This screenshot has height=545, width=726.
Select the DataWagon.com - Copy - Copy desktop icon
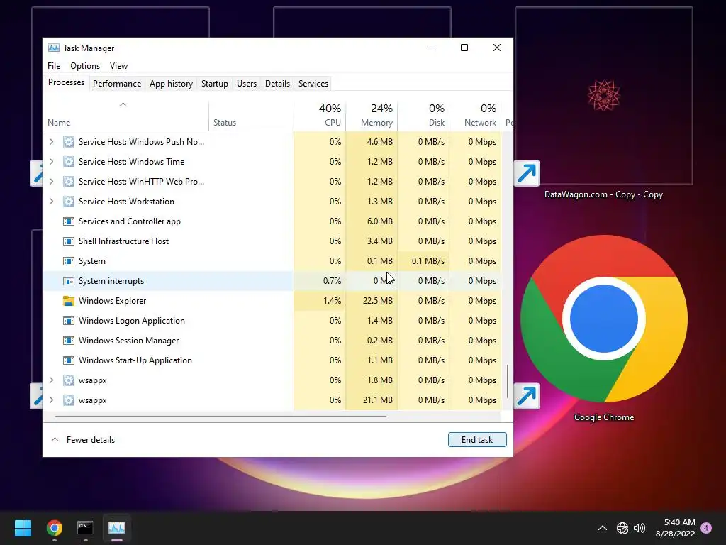pyautogui.click(x=604, y=104)
